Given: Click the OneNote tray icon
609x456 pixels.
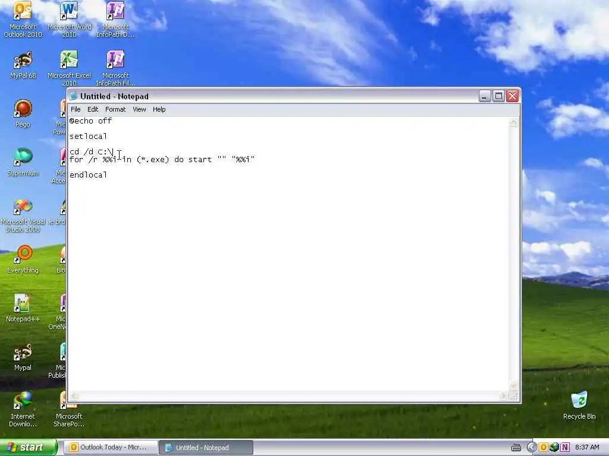Looking at the screenshot, I should [x=565, y=448].
